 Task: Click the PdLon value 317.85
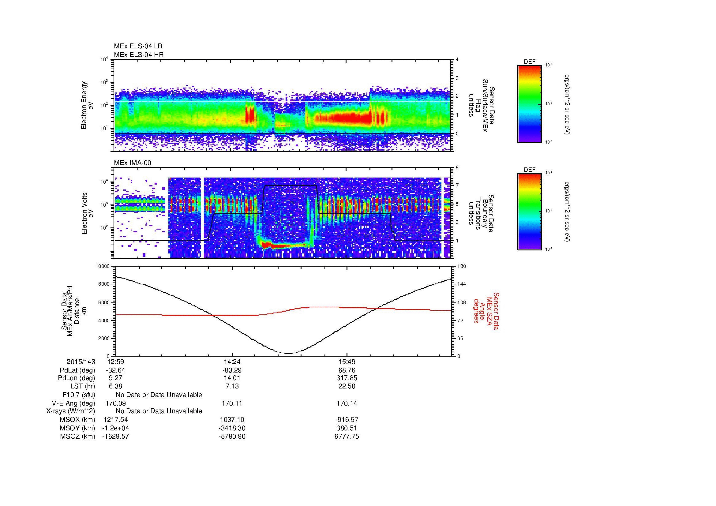pyautogui.click(x=347, y=378)
